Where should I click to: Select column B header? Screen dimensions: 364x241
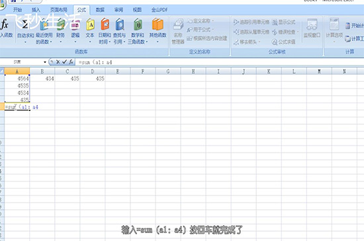[42, 71]
